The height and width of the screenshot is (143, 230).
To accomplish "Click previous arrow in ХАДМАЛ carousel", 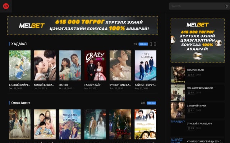I will click(x=151, y=44).
